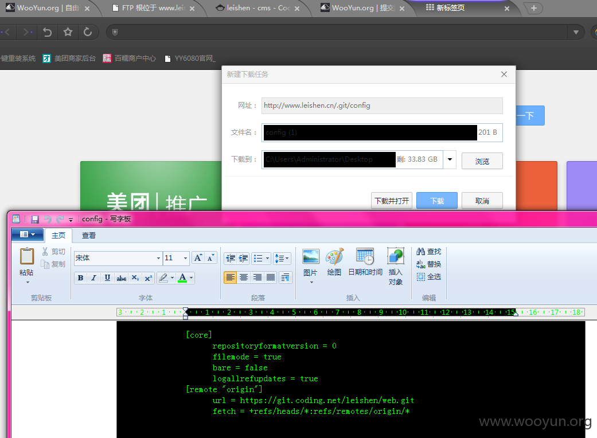Click the 替换 replace button
The image size is (597, 438).
click(429, 264)
